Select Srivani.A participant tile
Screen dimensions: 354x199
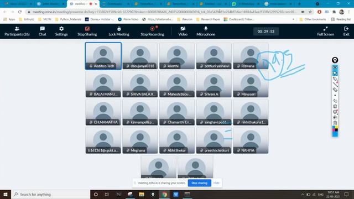[x=214, y=84]
